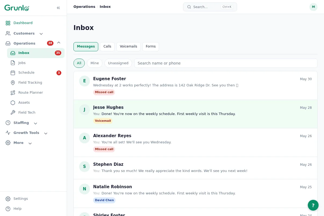This screenshot has width=324, height=216.
Task: Collapse the sidebar with double-chevron icon
Action: [x=58, y=8]
